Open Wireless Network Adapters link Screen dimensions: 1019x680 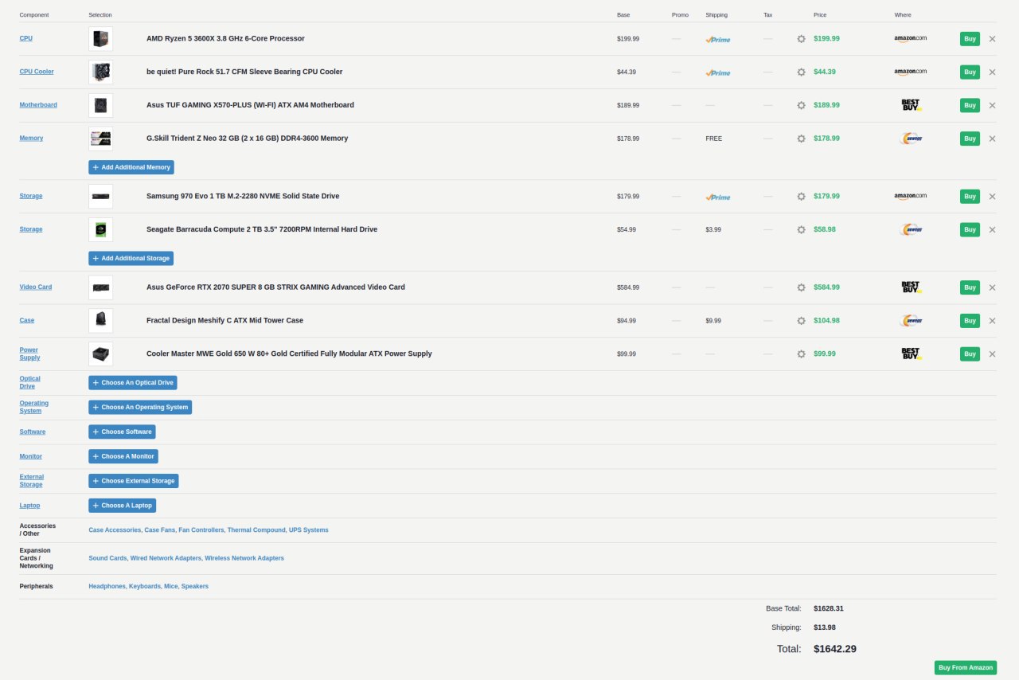point(244,558)
